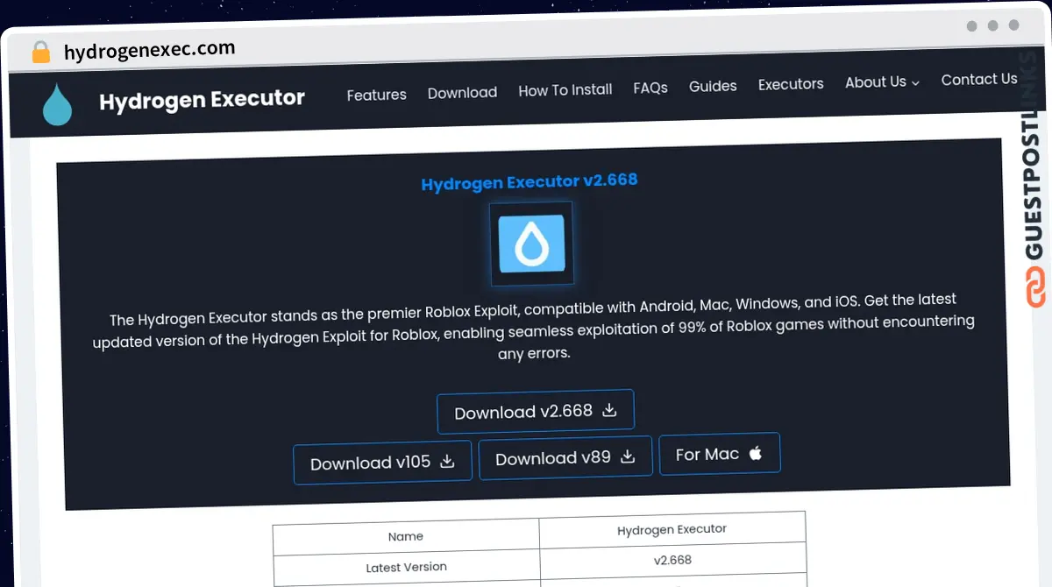Select Guides in the navigation bar
Viewport: 1052px width, 587px height.
click(x=713, y=86)
